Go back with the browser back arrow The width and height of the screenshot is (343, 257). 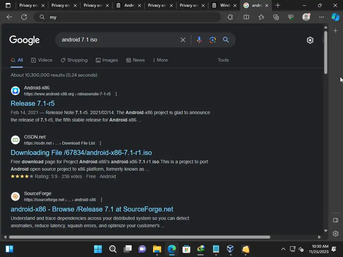pyautogui.click(x=9, y=17)
